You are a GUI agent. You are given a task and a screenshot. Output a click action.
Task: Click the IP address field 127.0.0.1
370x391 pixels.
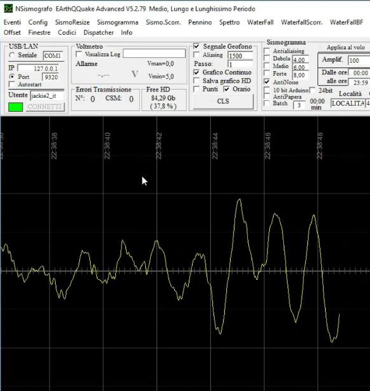38,69
